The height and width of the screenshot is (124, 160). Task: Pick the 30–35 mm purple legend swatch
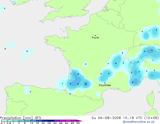pos(57,121)
